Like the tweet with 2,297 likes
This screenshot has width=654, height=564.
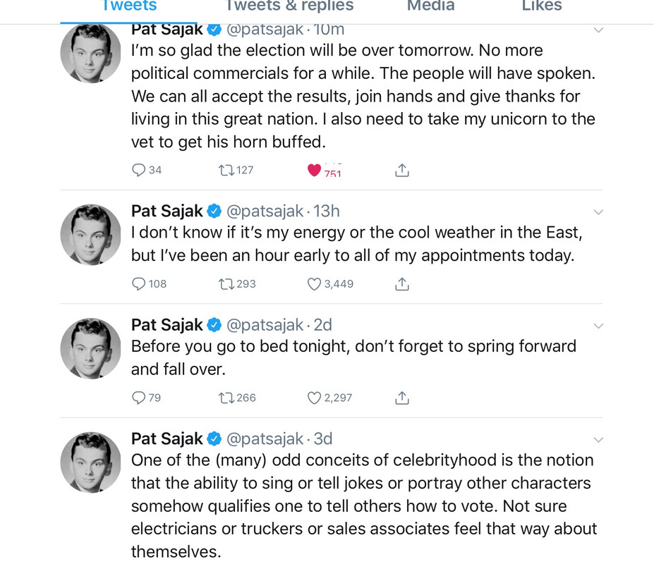pos(315,398)
